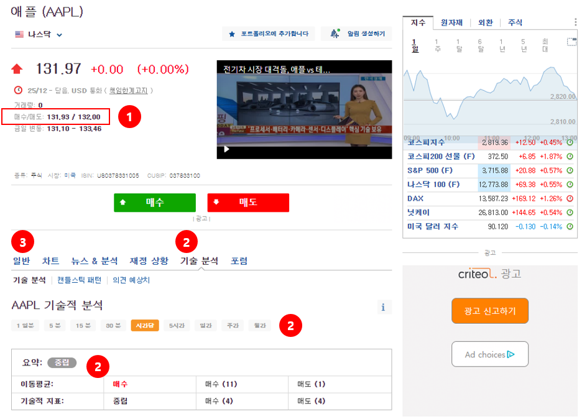Select the 1달 chart range

click(459, 45)
